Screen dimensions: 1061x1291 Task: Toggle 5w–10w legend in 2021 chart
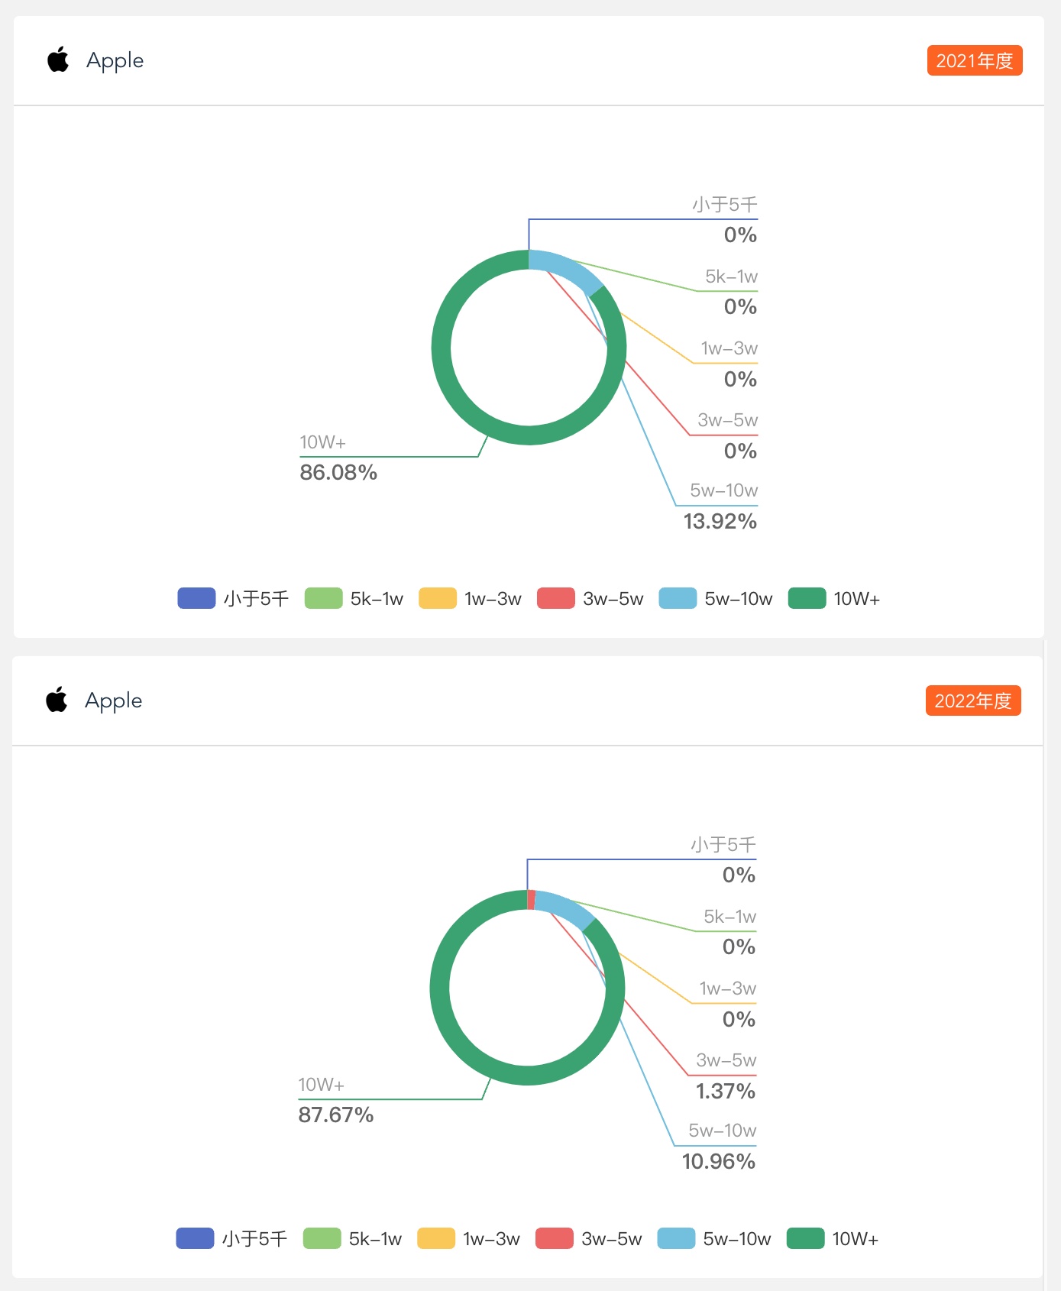(x=716, y=598)
